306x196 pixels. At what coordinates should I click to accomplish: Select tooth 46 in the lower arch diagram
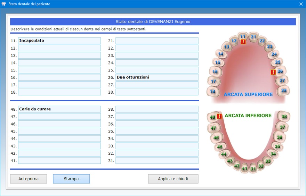216,138
